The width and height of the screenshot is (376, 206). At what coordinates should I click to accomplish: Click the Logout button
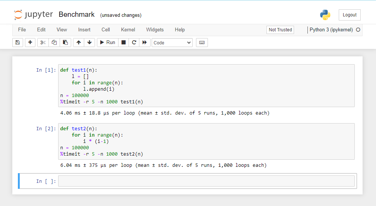[x=350, y=15]
